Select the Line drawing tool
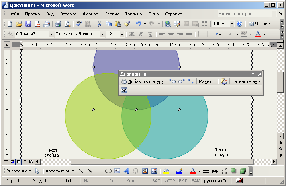 pyautogui.click(x=80, y=171)
